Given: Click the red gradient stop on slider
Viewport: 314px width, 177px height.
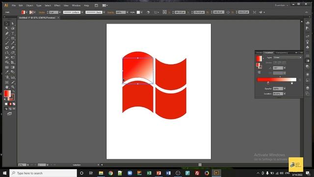Looking at the screenshot, I should click(268, 83).
